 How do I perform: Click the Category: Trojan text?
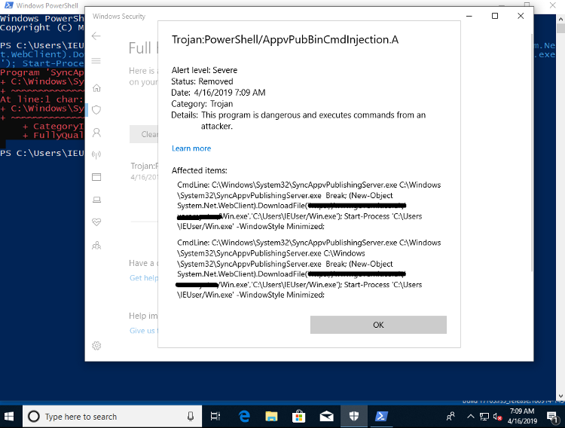pyautogui.click(x=202, y=104)
